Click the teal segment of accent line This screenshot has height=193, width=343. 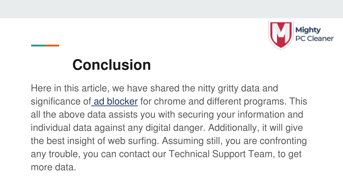click(x=38, y=46)
